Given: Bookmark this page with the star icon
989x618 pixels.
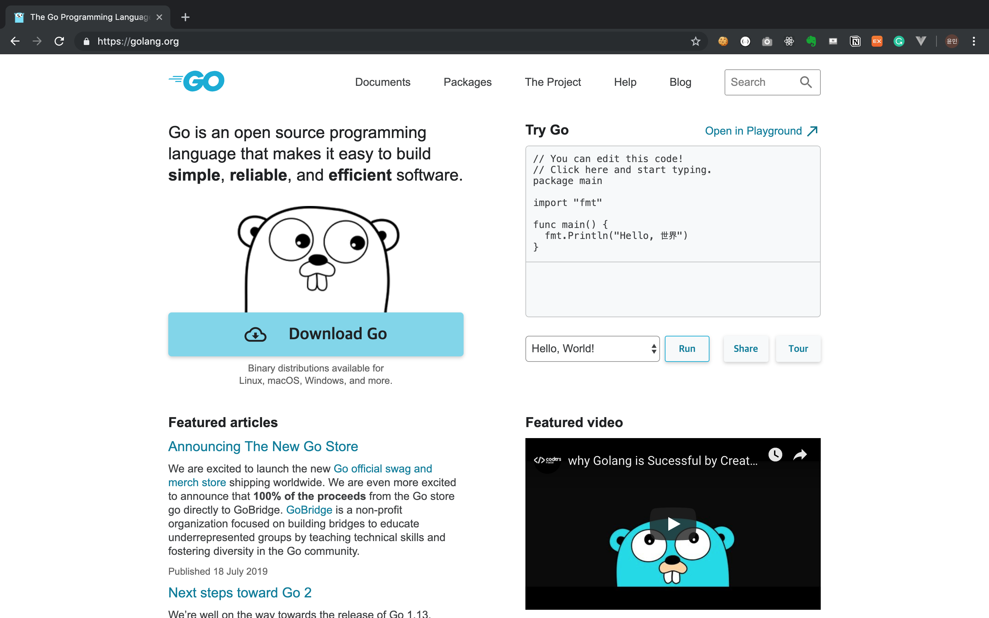Looking at the screenshot, I should (x=696, y=41).
